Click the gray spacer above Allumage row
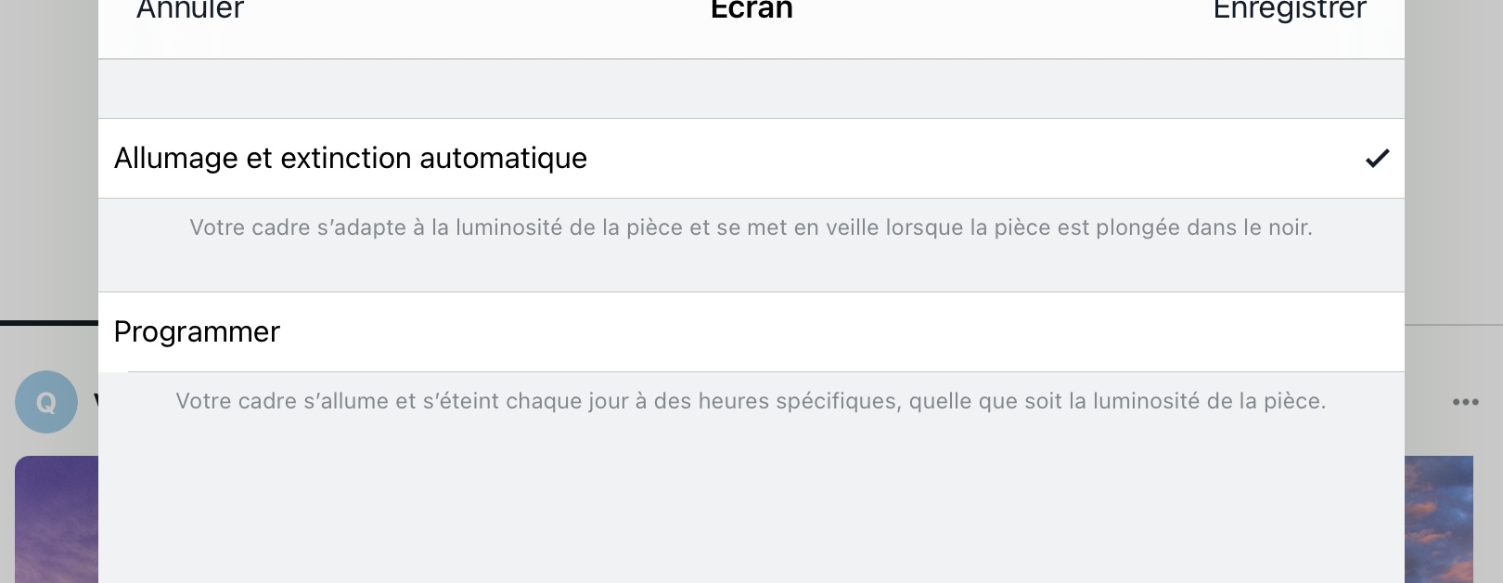Image resolution: width=1503 pixels, height=583 pixels. pos(751,89)
